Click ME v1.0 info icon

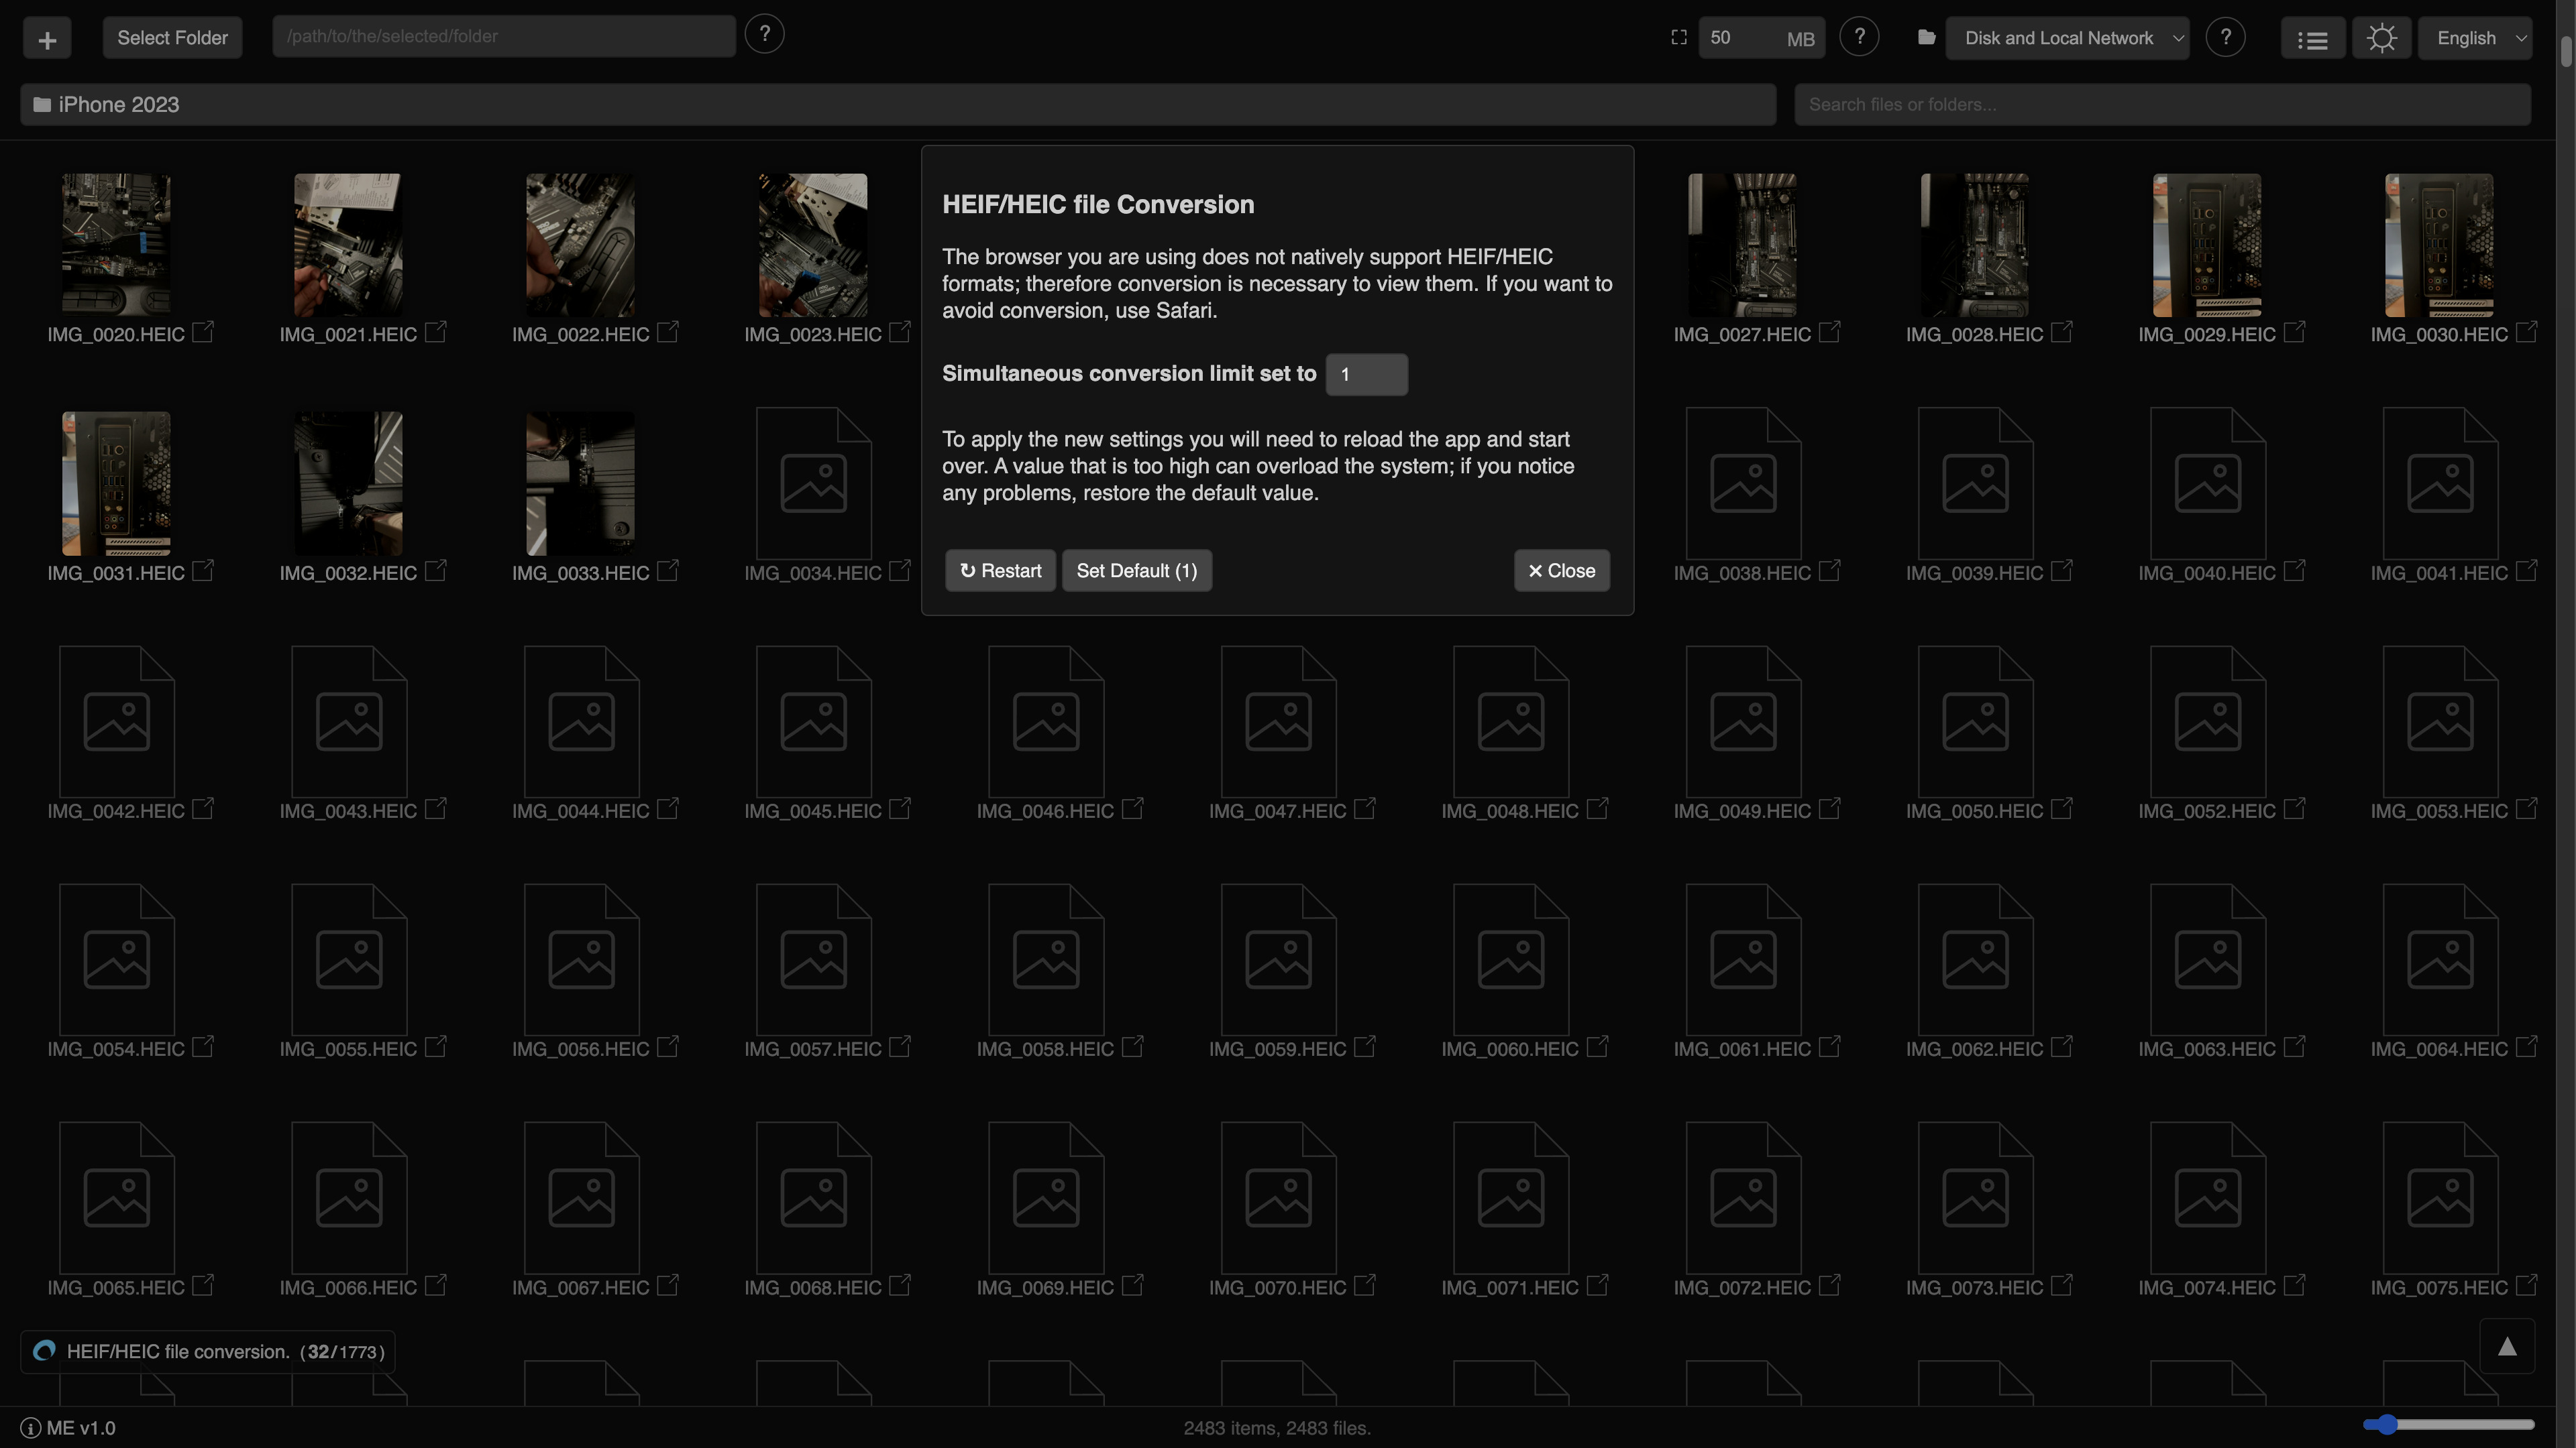point(31,1428)
